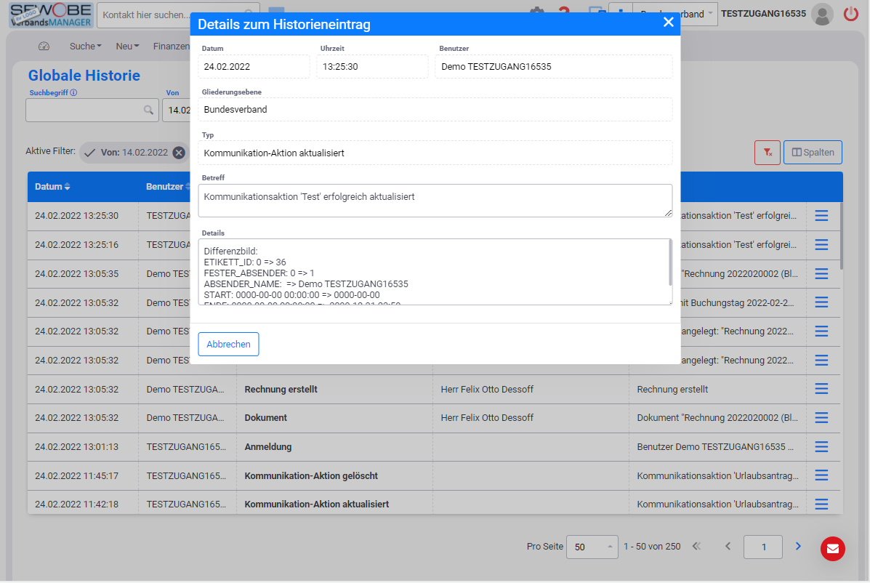Open row menu for 'Kommunikation-Aktion gelöscht' entry
Image resolution: width=870 pixels, height=583 pixels.
[x=821, y=475]
